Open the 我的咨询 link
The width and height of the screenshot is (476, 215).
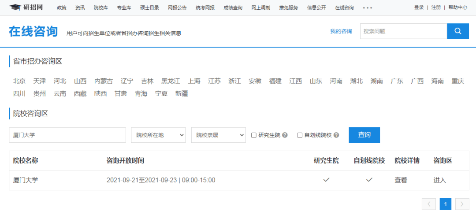(x=341, y=31)
